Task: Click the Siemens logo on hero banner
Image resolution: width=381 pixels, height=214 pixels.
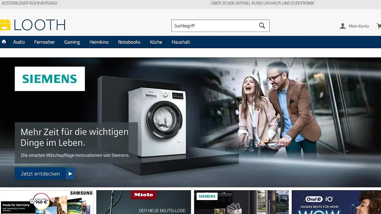Action: (x=50, y=79)
